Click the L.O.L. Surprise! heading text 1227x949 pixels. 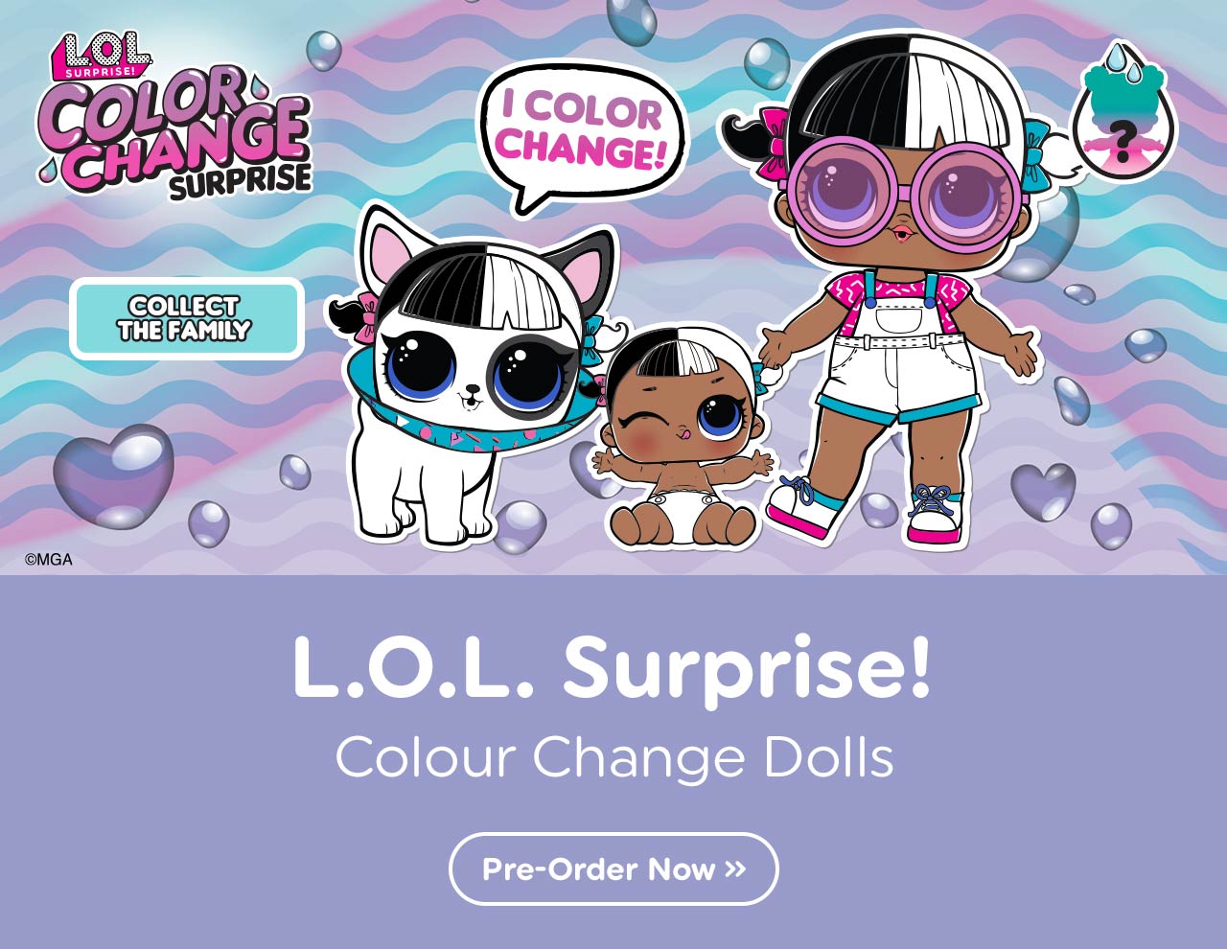[x=612, y=667]
